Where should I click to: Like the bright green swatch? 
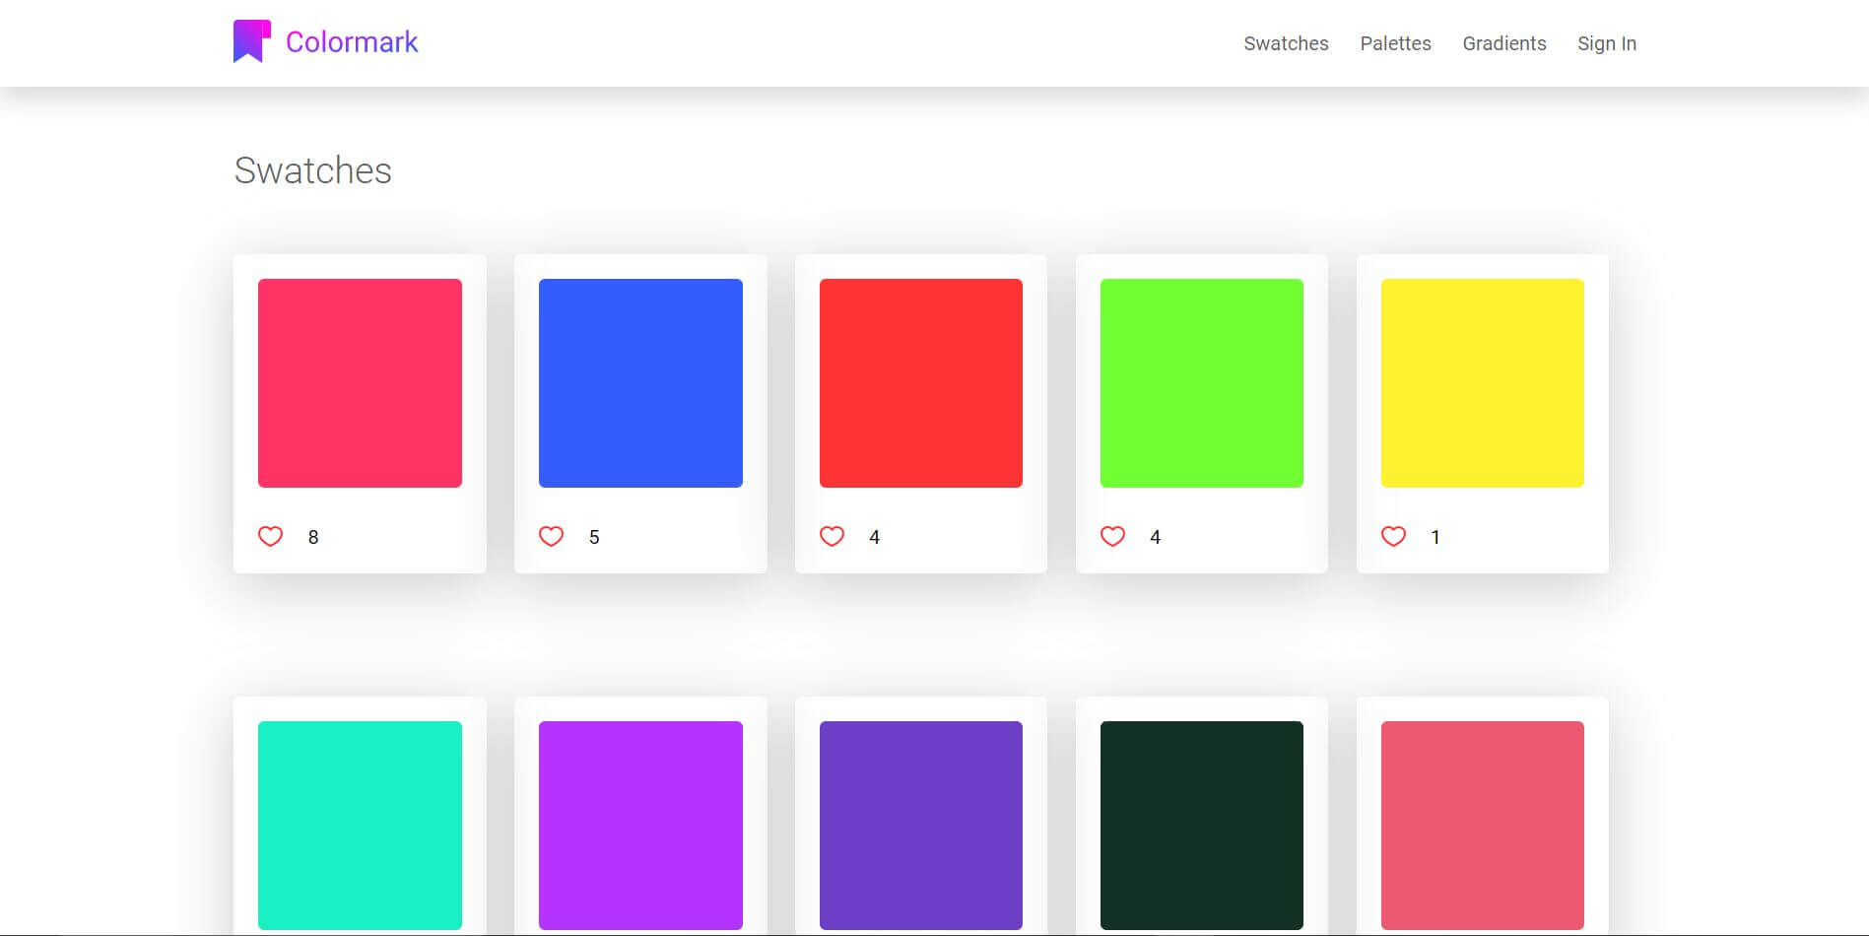coord(1201,382)
